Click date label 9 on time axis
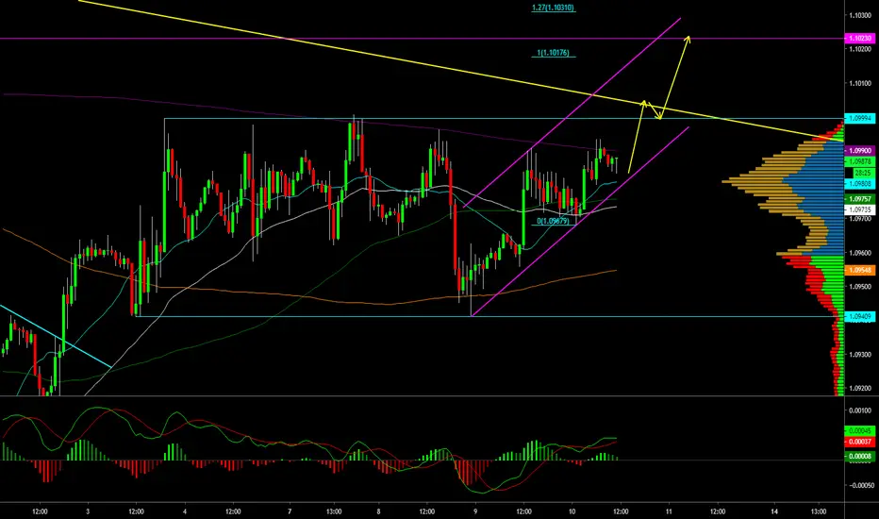This screenshot has width=879, height=519. (x=475, y=511)
